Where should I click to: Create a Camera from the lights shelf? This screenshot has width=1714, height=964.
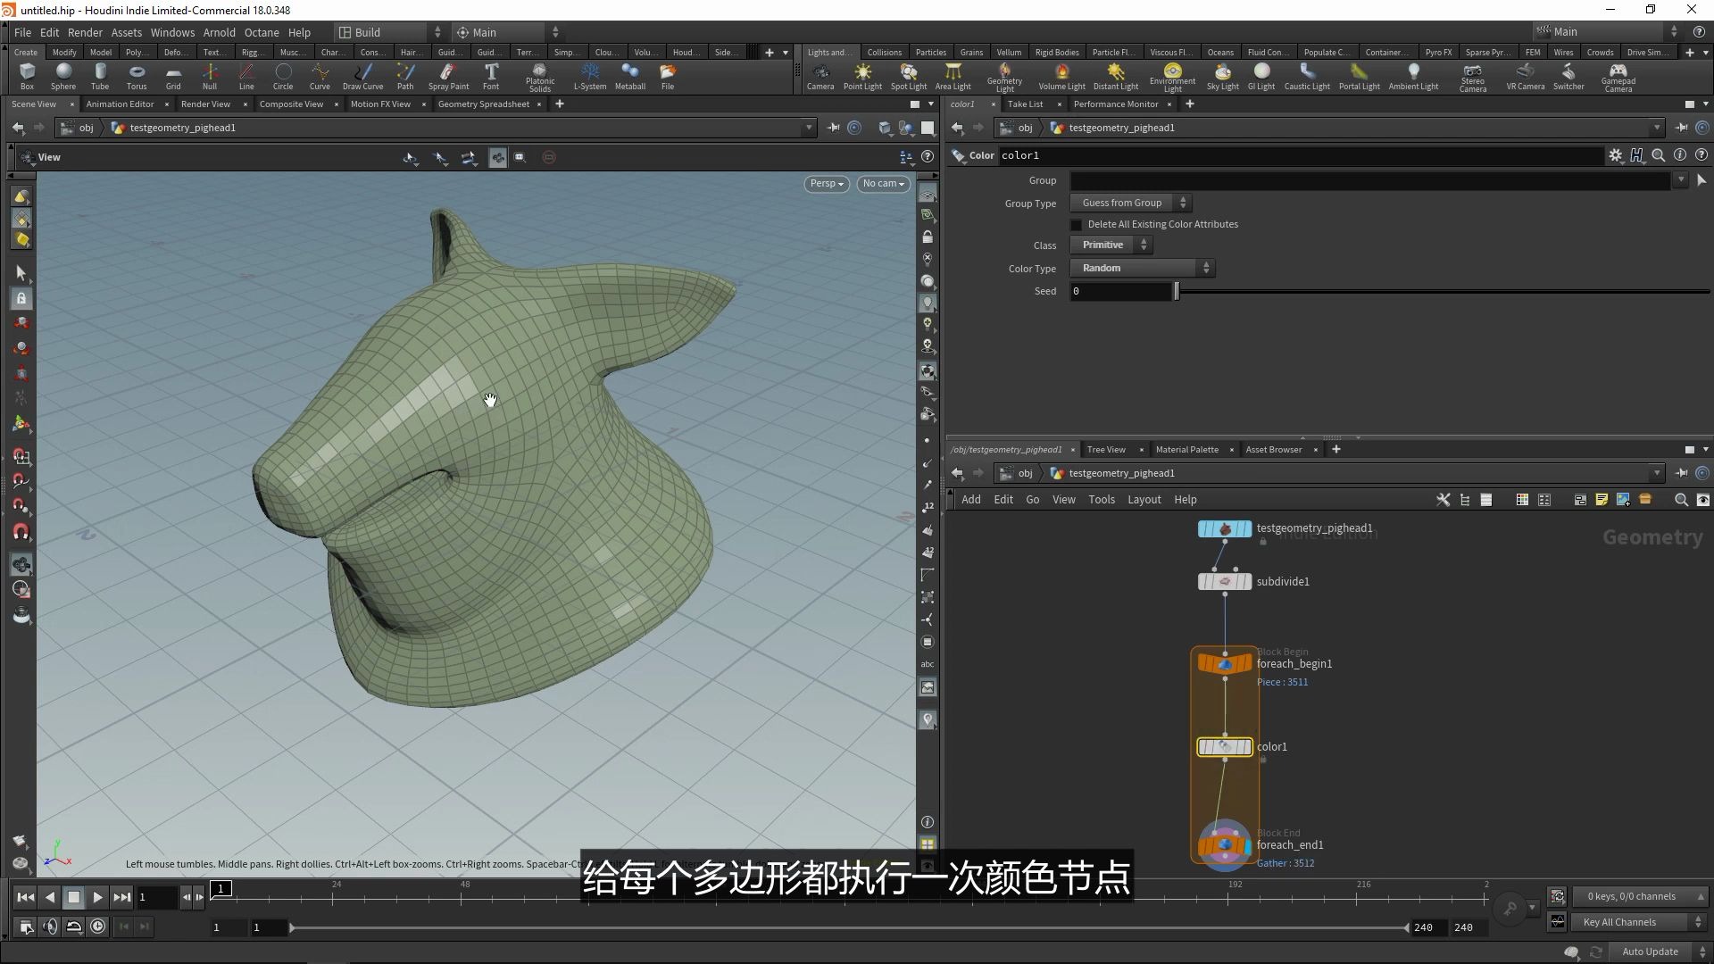[820, 76]
